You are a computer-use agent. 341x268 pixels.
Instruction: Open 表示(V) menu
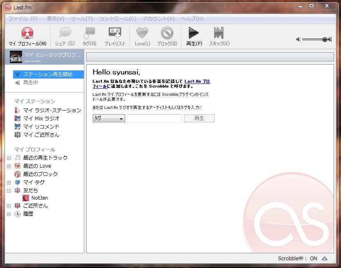click(56, 19)
